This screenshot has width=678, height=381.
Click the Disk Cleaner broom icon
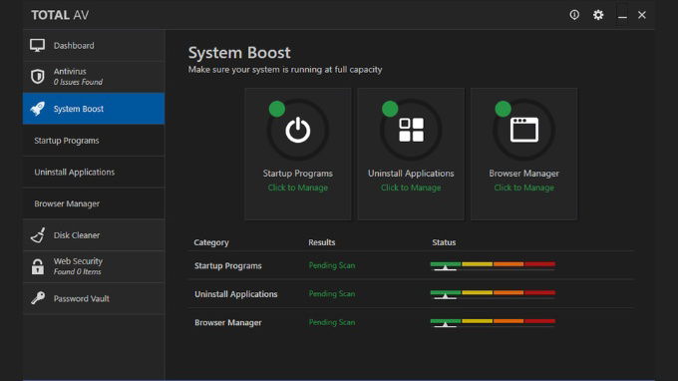point(38,235)
